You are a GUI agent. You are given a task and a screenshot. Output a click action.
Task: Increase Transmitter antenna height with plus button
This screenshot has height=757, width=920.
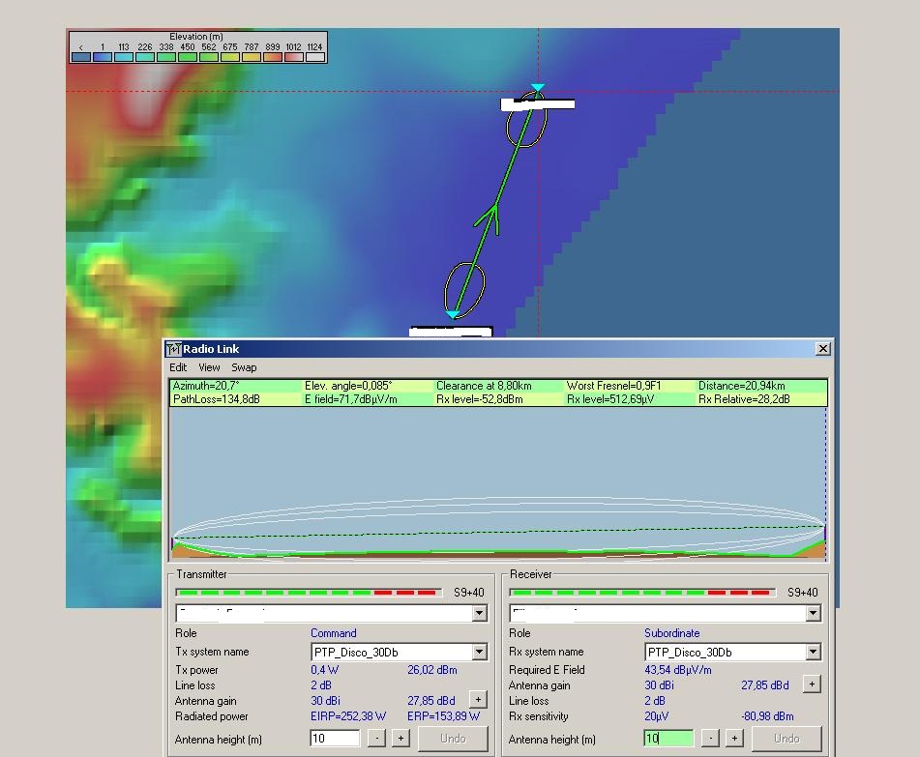pyautogui.click(x=401, y=739)
